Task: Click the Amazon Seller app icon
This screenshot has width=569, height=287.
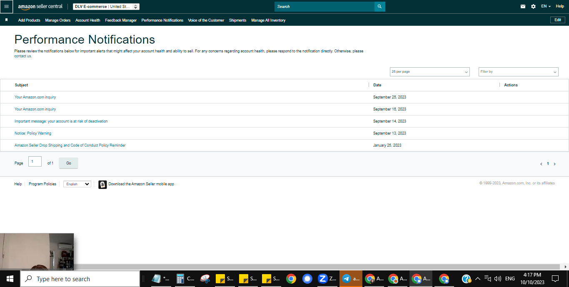Action: point(102,184)
